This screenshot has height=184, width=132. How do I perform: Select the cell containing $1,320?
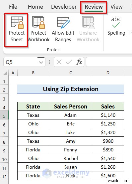point(108,132)
